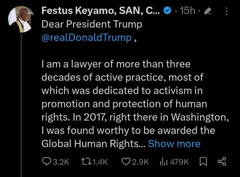The width and height of the screenshot is (240, 177).
Task: Like the post with heart icon
Action: click(125, 162)
